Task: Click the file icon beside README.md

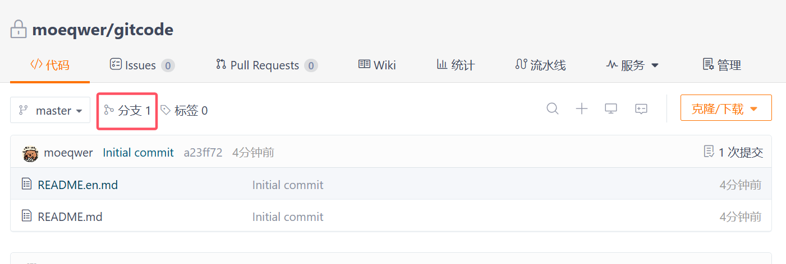Action: click(26, 215)
